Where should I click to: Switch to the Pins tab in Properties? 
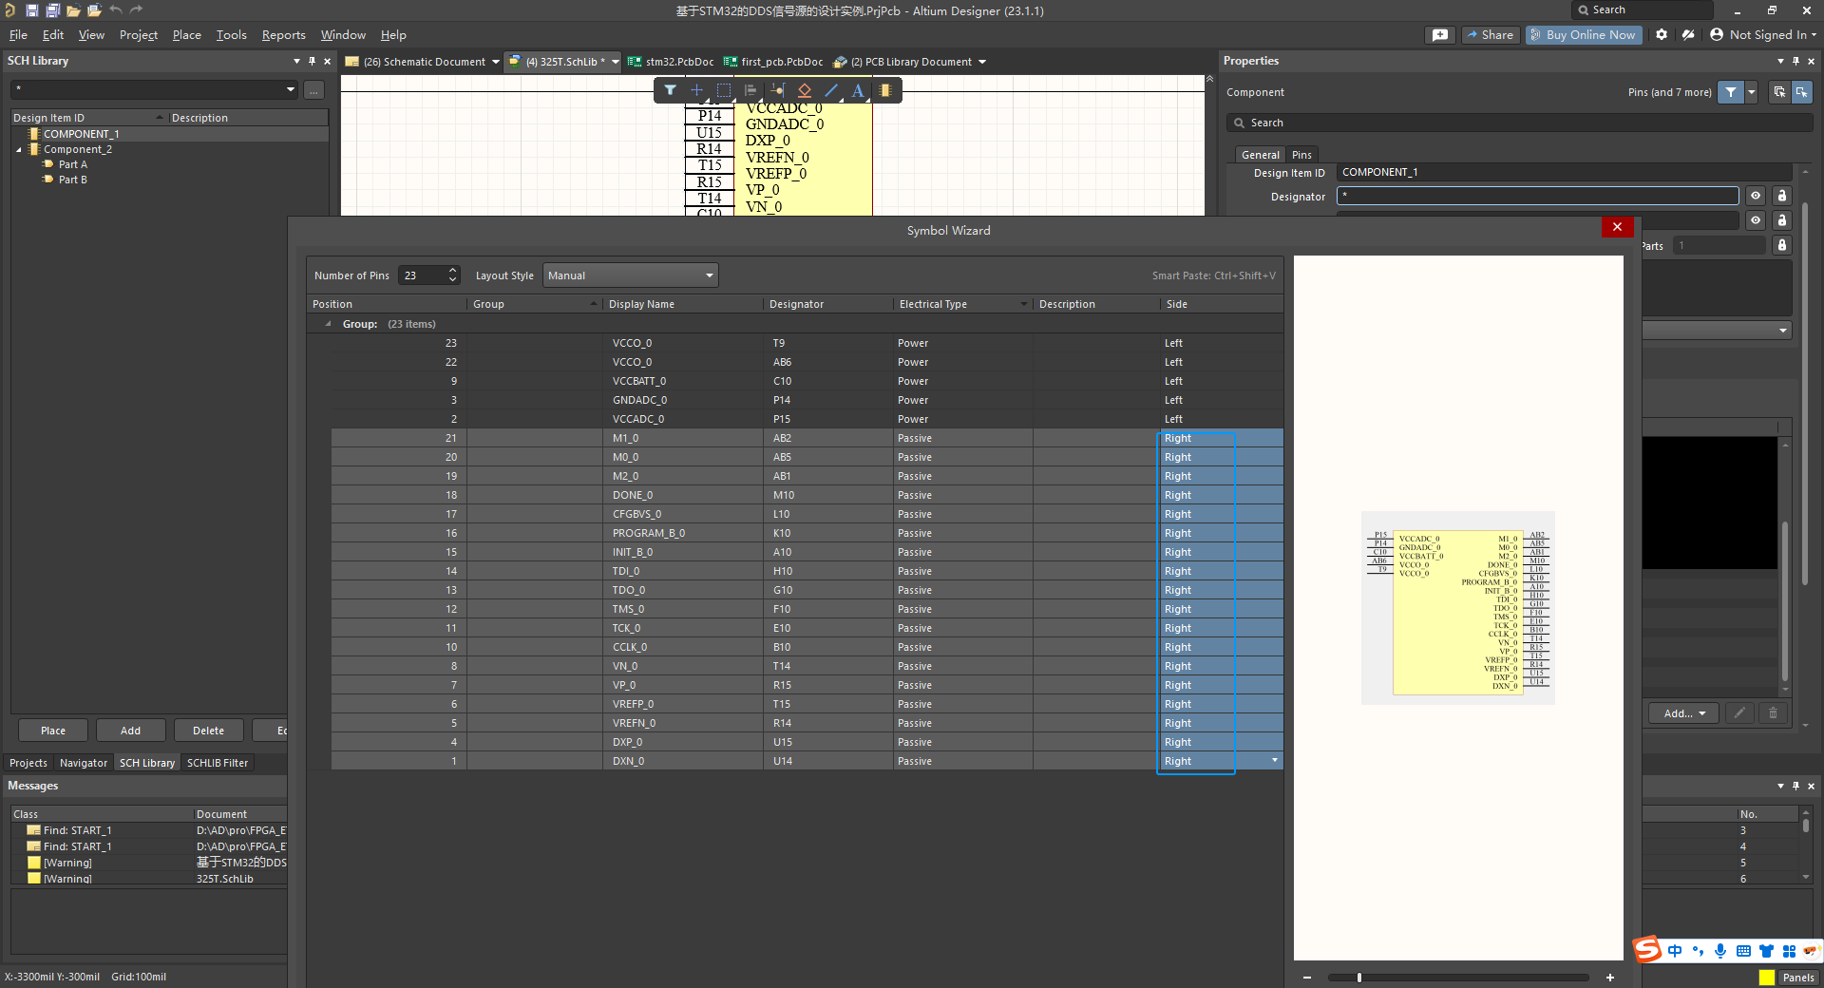1301,155
